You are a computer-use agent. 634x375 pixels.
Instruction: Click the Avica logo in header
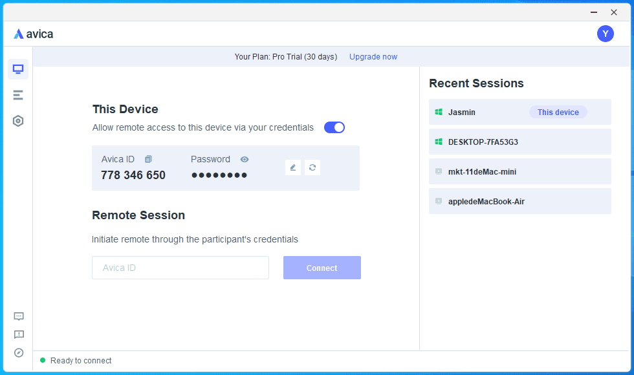[x=34, y=34]
